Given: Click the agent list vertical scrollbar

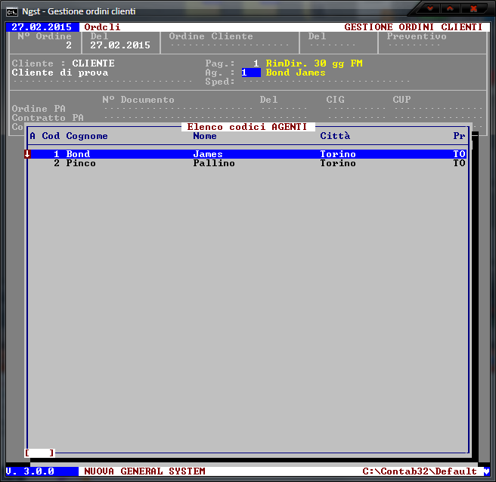Looking at the screenshot, I should [475, 295].
